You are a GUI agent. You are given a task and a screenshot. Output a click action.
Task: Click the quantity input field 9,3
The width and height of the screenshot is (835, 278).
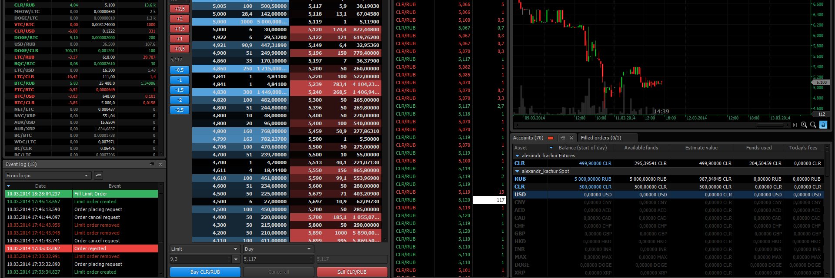pyautogui.click(x=200, y=259)
